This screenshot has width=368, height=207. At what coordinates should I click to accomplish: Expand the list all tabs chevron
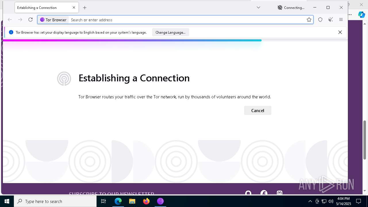pos(258,7)
